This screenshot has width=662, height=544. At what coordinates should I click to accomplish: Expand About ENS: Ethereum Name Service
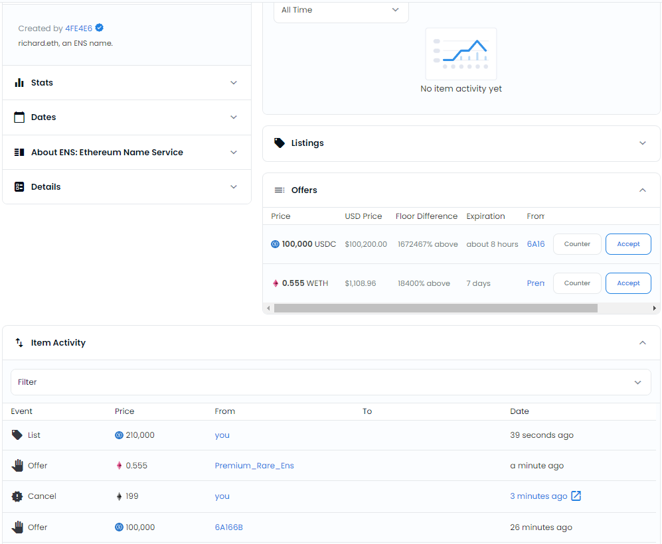click(x=127, y=152)
